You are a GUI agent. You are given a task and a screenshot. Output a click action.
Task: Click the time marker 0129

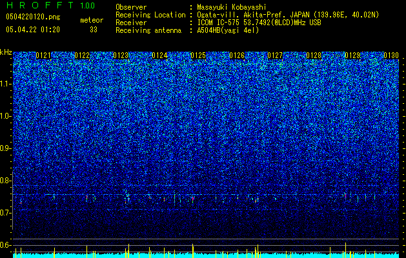point(352,55)
